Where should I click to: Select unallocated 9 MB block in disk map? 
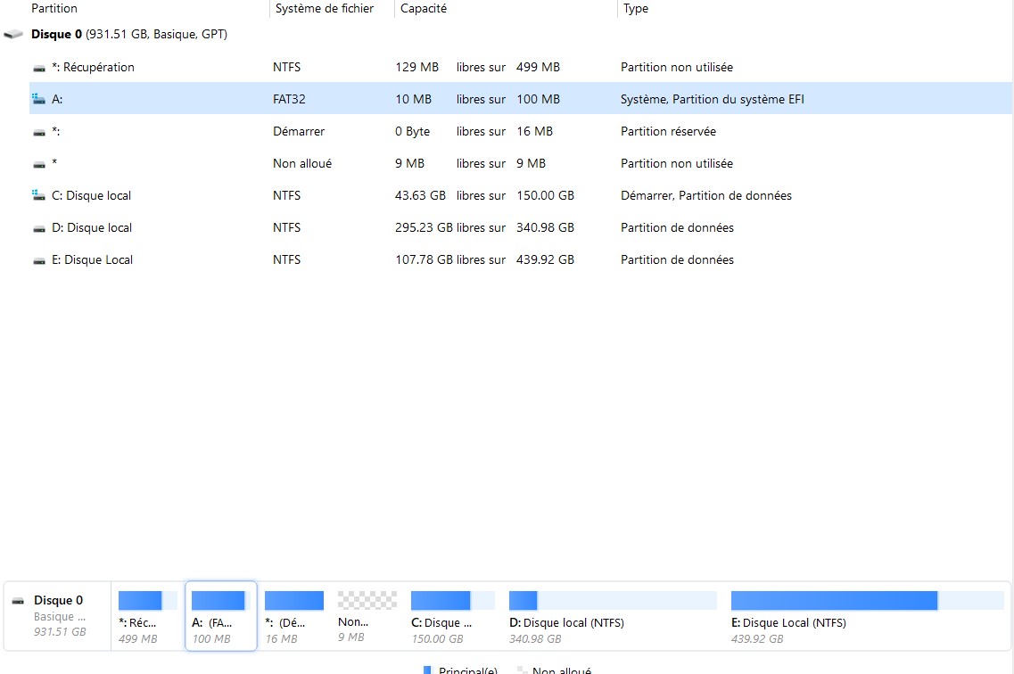(x=367, y=616)
